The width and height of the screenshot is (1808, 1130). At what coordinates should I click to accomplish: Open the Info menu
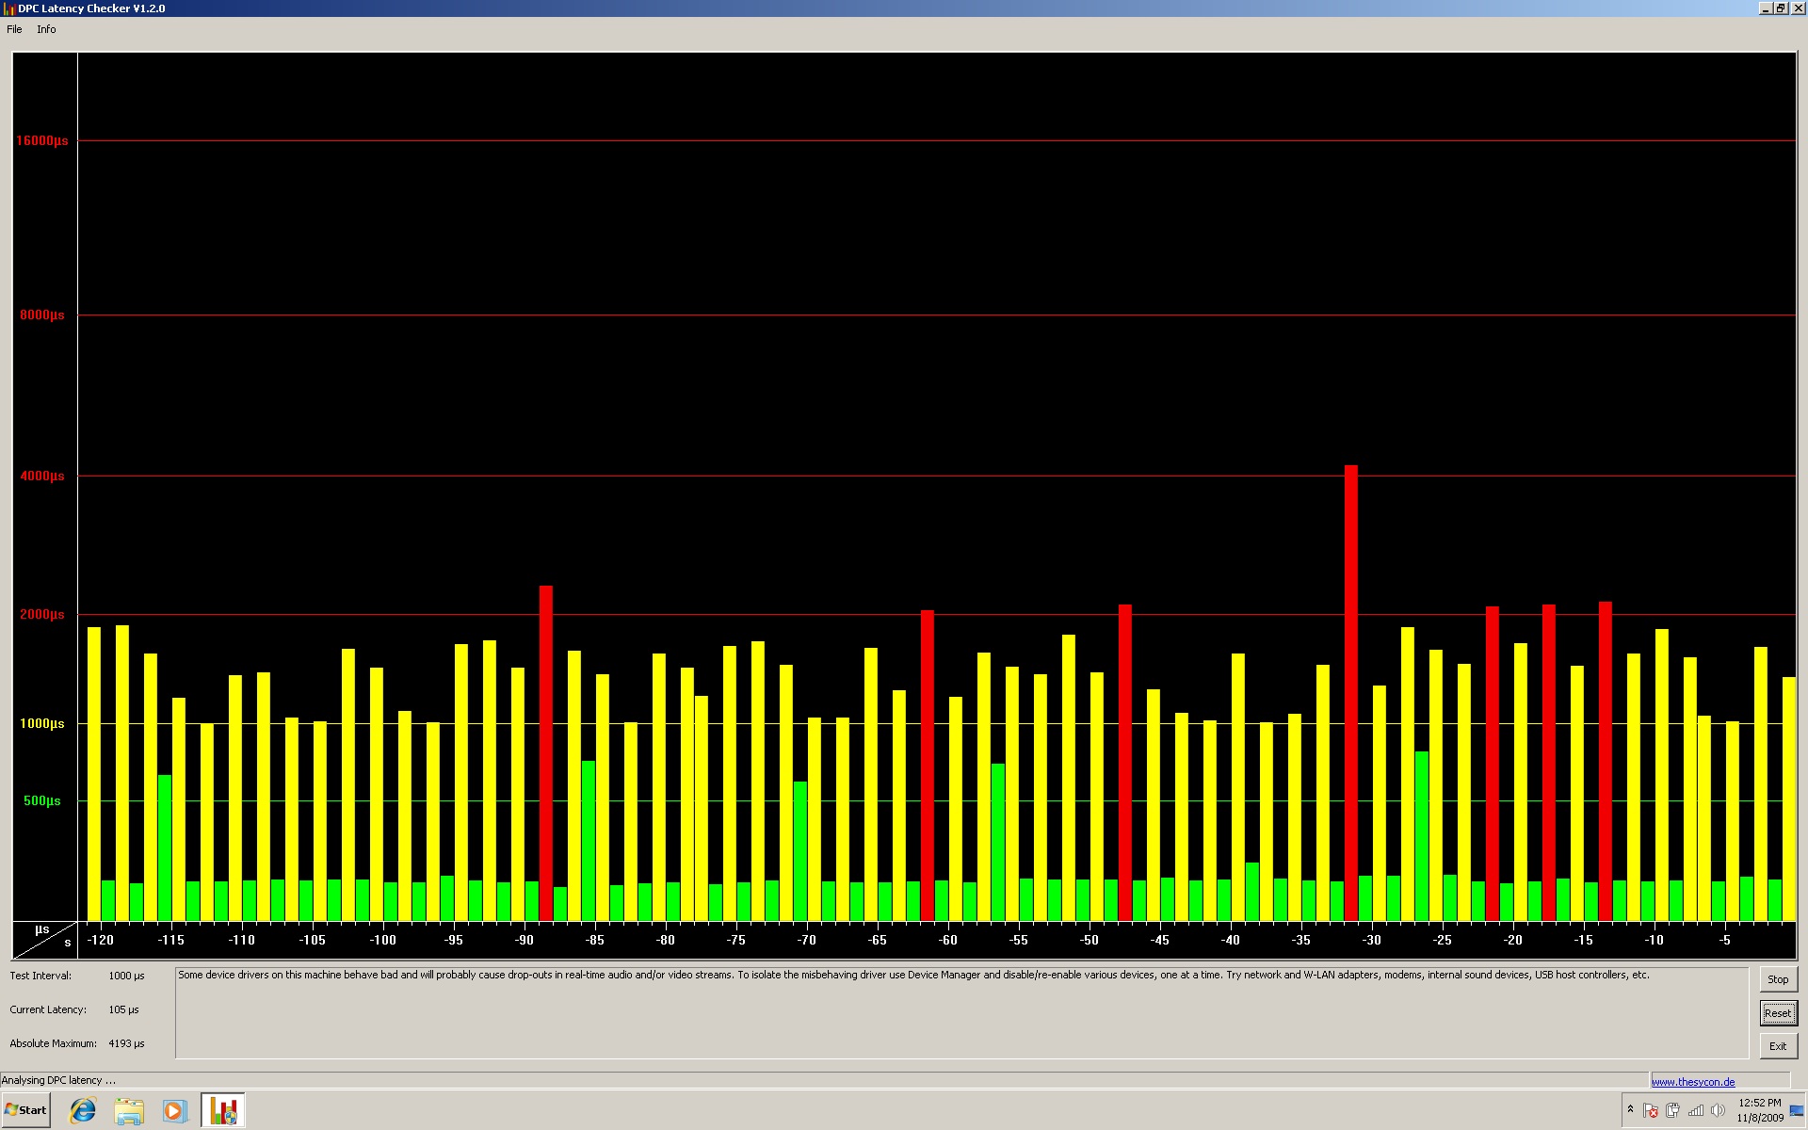[46, 29]
